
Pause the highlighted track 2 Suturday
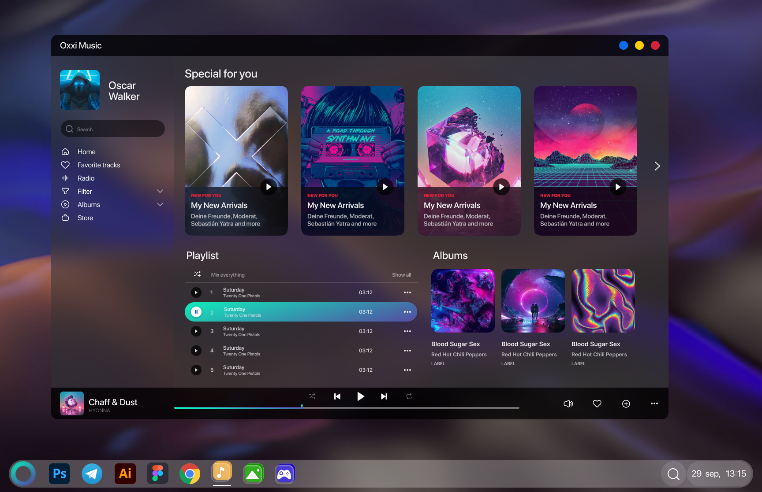click(x=196, y=312)
